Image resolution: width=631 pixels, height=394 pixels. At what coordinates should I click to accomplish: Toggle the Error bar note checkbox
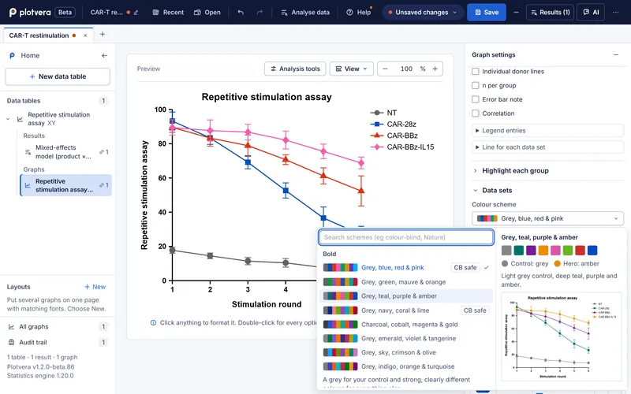tap(476, 99)
